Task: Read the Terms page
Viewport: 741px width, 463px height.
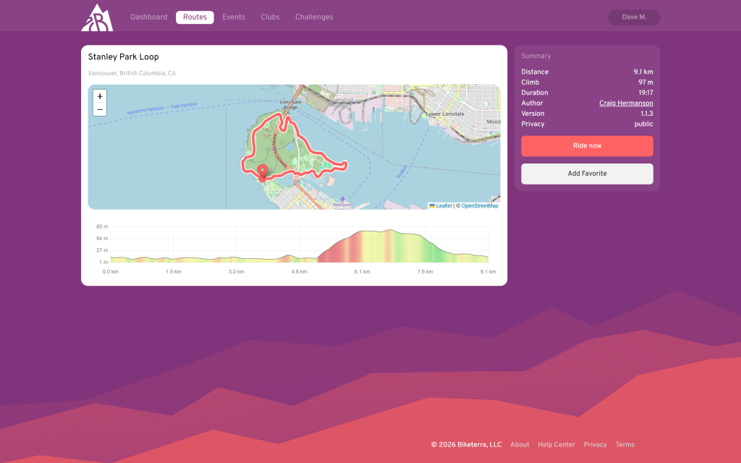Action: pos(624,445)
